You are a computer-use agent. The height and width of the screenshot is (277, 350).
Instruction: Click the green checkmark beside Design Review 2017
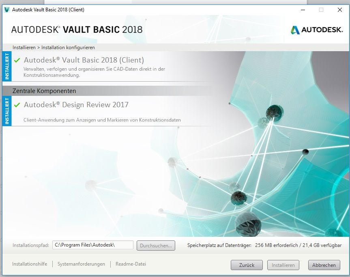[x=17, y=105]
